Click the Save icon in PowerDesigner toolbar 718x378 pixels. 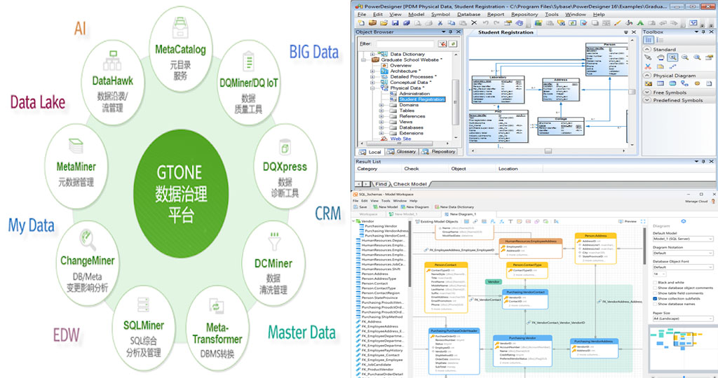(x=395, y=23)
